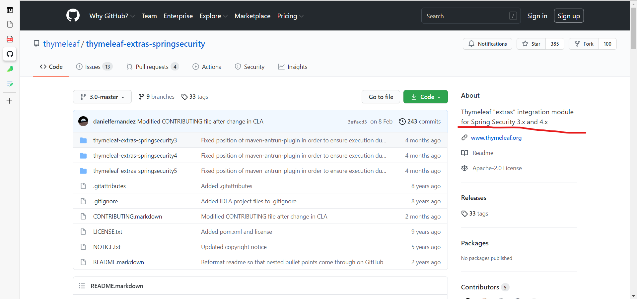Viewport: 637px width, 299px height.
Task: Open the Security tab
Action: 249,67
